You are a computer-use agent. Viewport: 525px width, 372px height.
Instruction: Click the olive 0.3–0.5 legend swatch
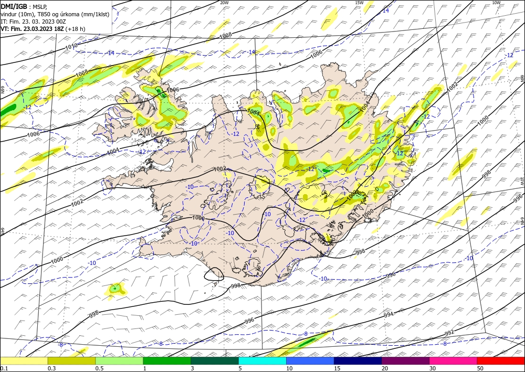coord(71,360)
